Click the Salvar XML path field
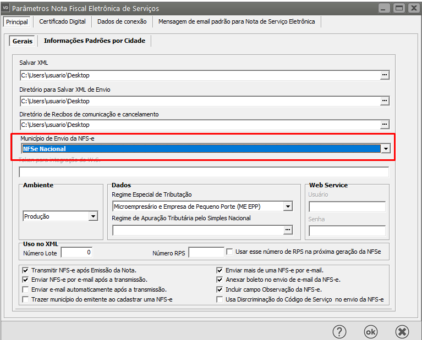The width and height of the screenshot is (422, 340). pyautogui.click(x=200, y=75)
